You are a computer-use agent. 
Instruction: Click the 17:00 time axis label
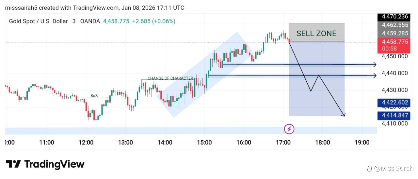[x=283, y=142]
